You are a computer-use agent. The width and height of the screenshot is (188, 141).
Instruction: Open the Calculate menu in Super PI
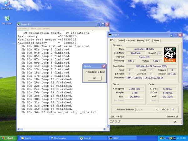pos(23,29)
